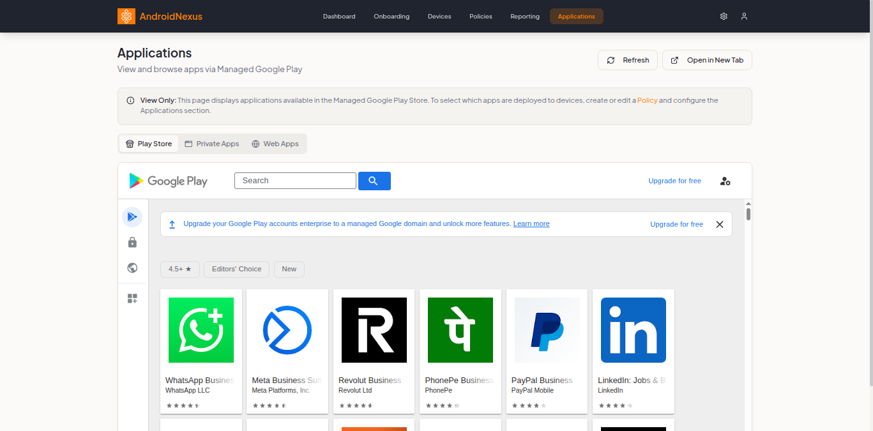Click the Meta Platforms, Inc. developer name
The height and width of the screenshot is (431, 873).
point(281,390)
